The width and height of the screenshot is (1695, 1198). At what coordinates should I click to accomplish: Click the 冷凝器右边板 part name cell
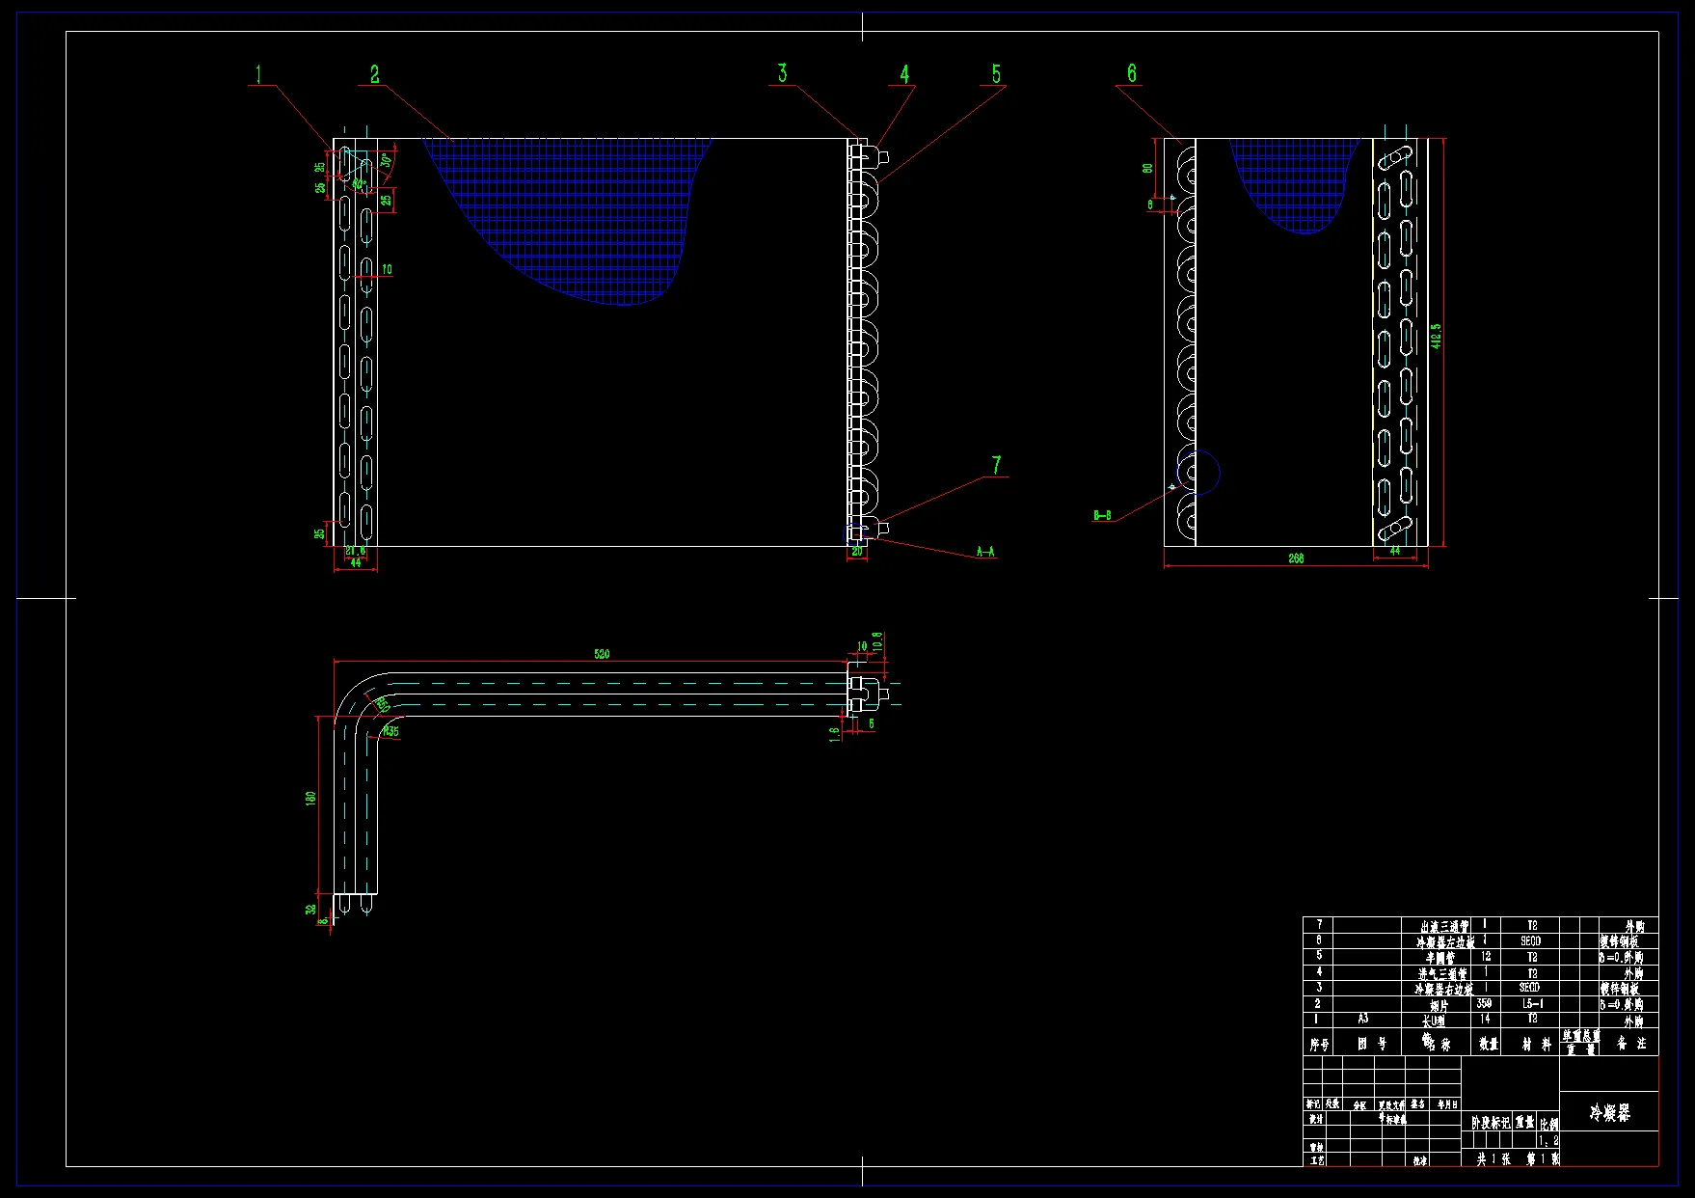click(x=1443, y=990)
